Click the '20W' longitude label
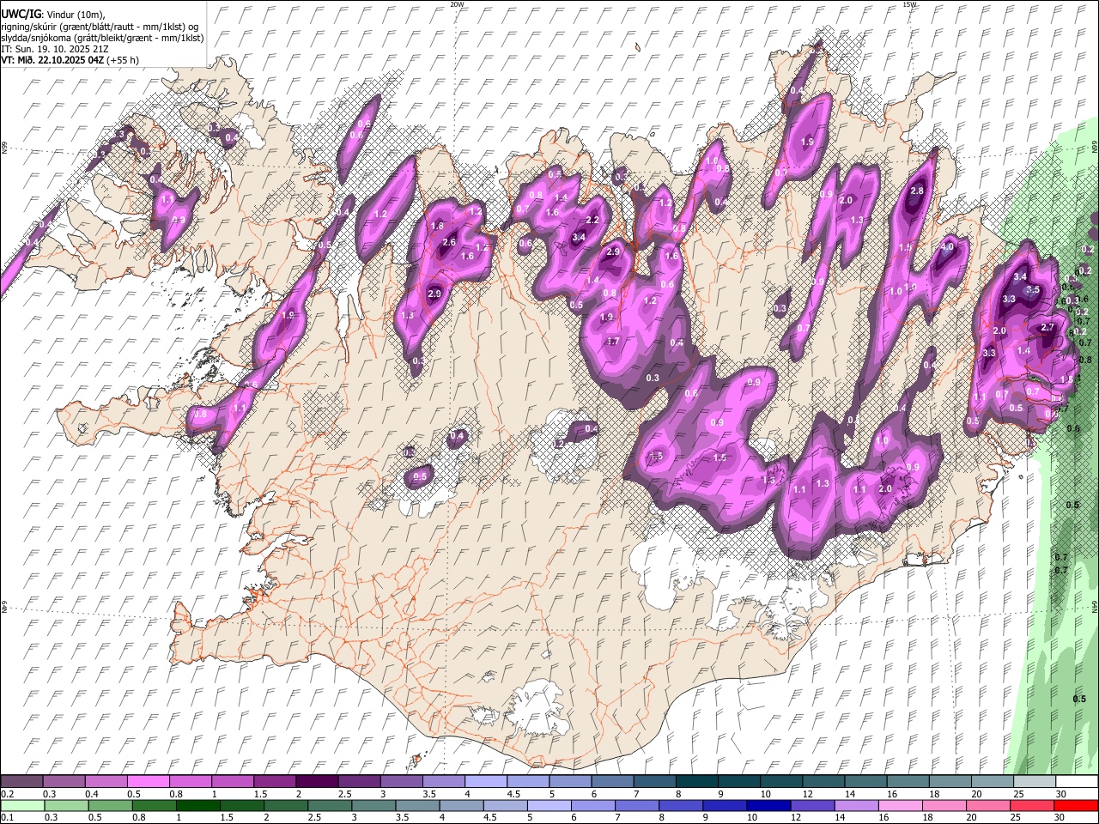 pyautogui.click(x=457, y=4)
